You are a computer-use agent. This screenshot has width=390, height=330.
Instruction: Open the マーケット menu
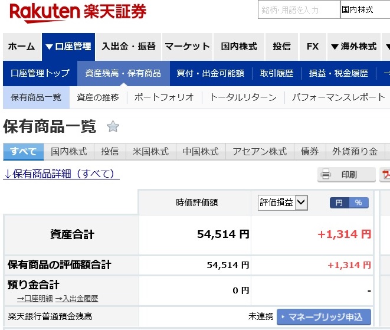click(x=187, y=47)
